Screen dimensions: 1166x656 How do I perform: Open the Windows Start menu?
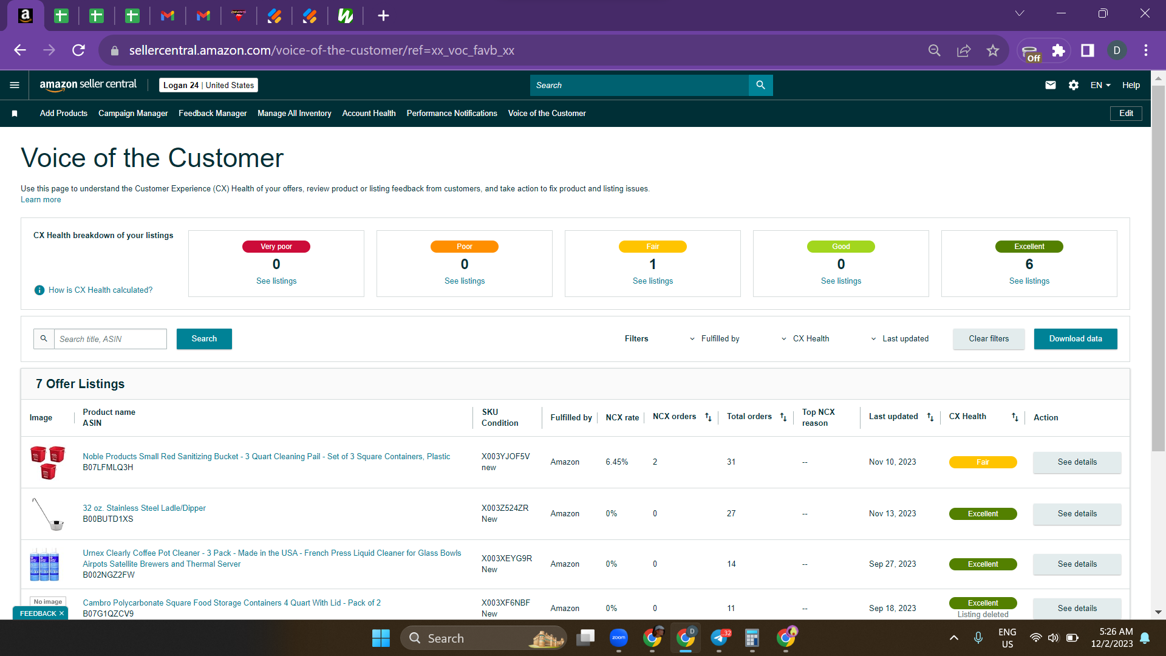pyautogui.click(x=381, y=638)
